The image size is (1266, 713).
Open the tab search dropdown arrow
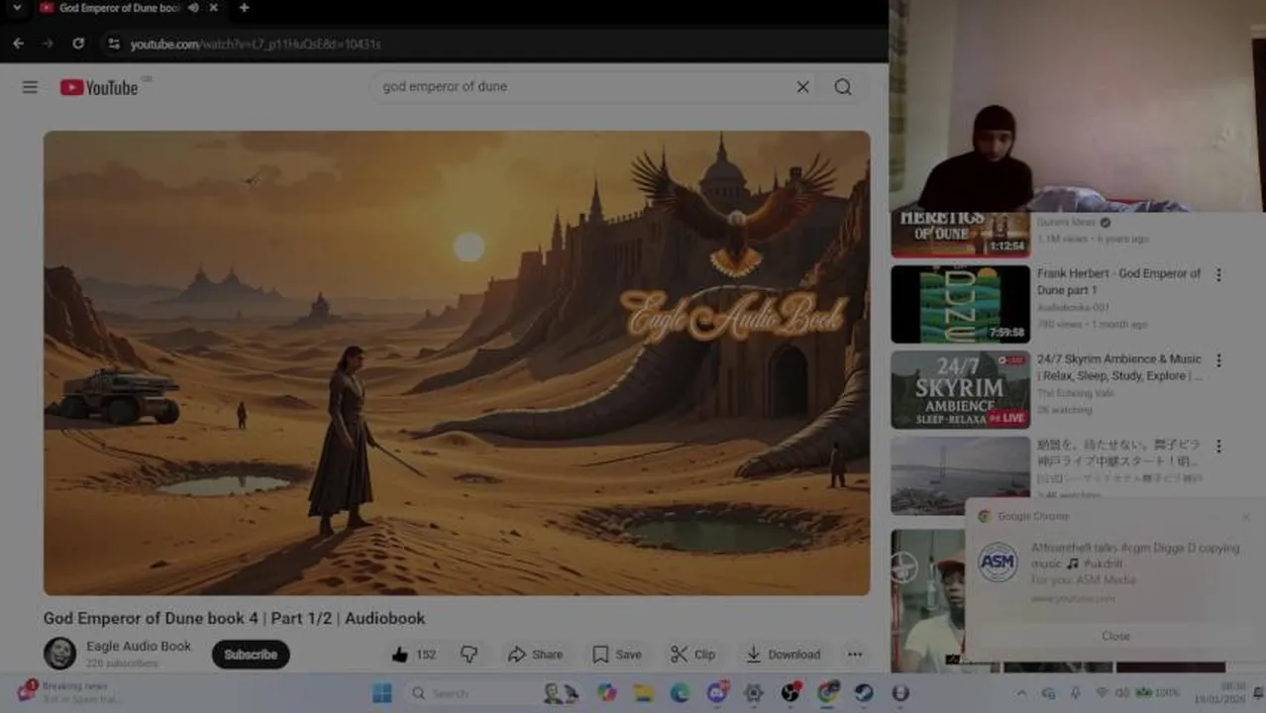click(x=16, y=8)
